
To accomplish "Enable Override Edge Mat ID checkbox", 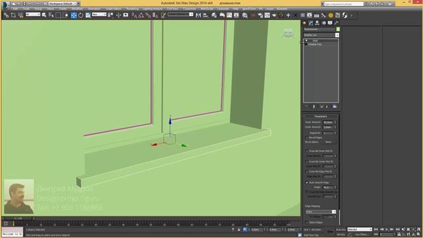I will [307, 172].
